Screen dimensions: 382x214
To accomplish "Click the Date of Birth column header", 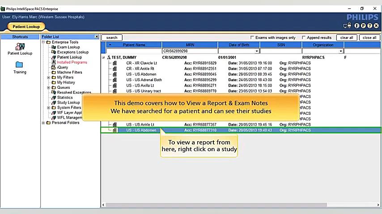I will (x=239, y=45).
